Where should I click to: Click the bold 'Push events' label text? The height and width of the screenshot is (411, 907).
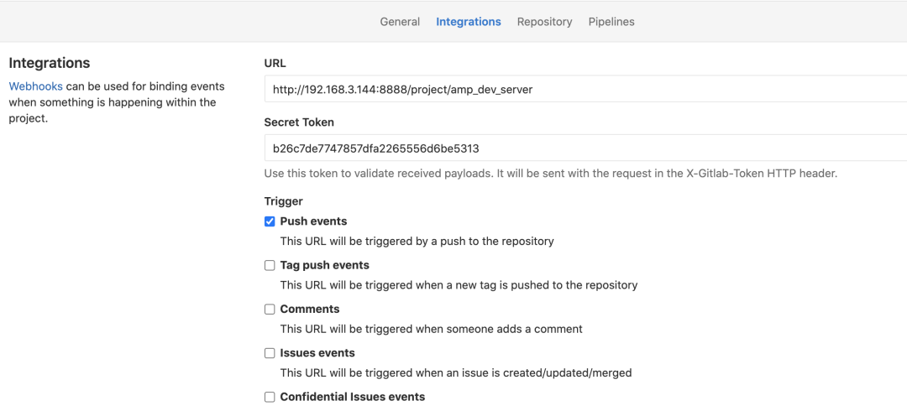tap(313, 221)
